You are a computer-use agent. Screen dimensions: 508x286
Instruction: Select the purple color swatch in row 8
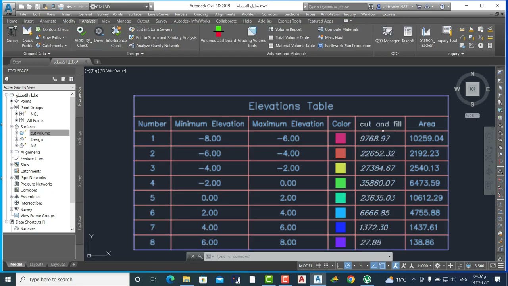tap(341, 242)
